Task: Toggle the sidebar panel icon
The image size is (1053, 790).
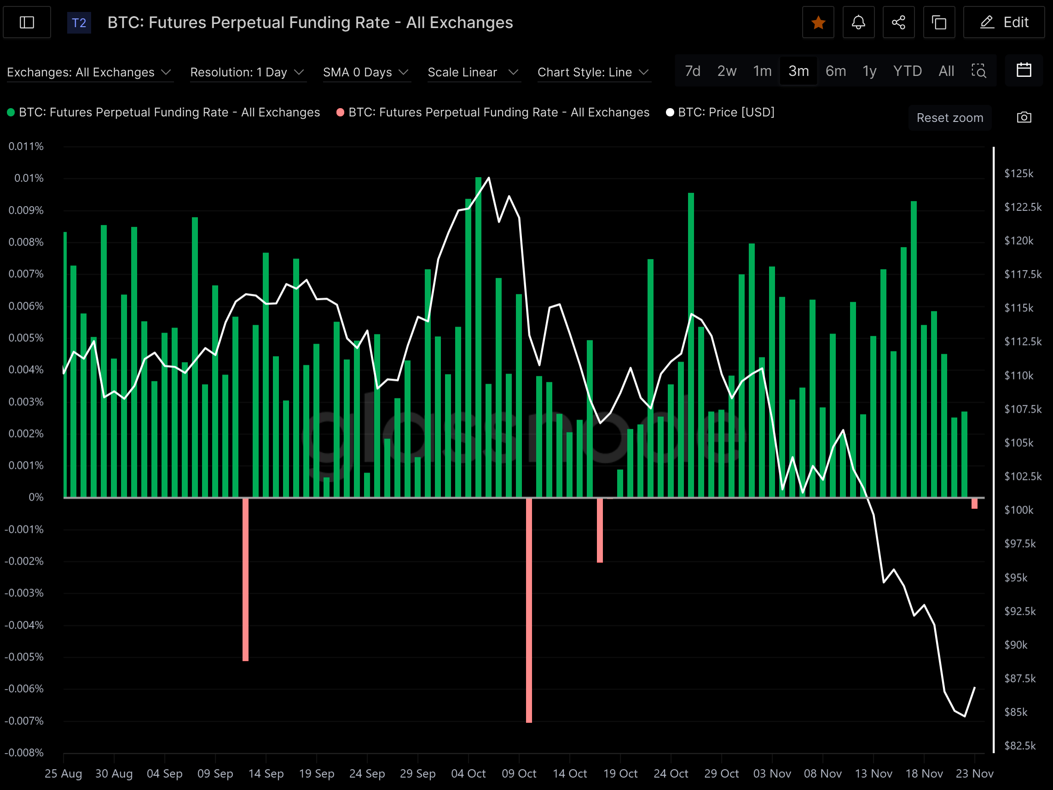Action: click(x=27, y=23)
